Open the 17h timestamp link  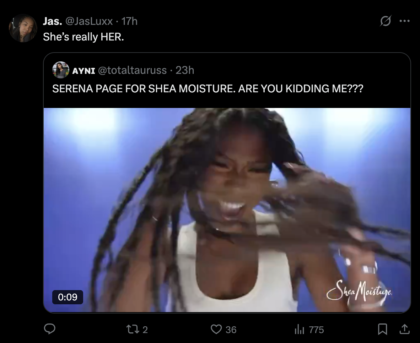[x=129, y=21]
